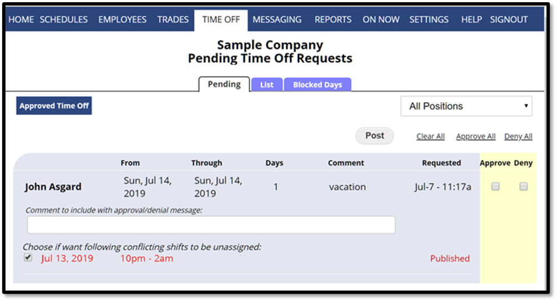Check the Approve box for John Asgard

(495, 187)
